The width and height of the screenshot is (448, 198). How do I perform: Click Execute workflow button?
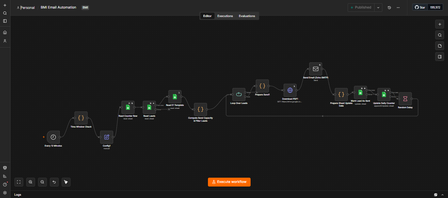(229, 182)
